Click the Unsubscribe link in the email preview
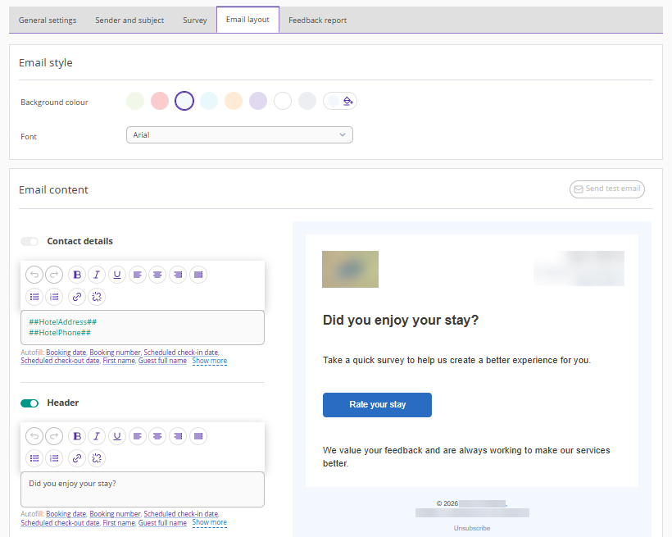 [x=472, y=528]
